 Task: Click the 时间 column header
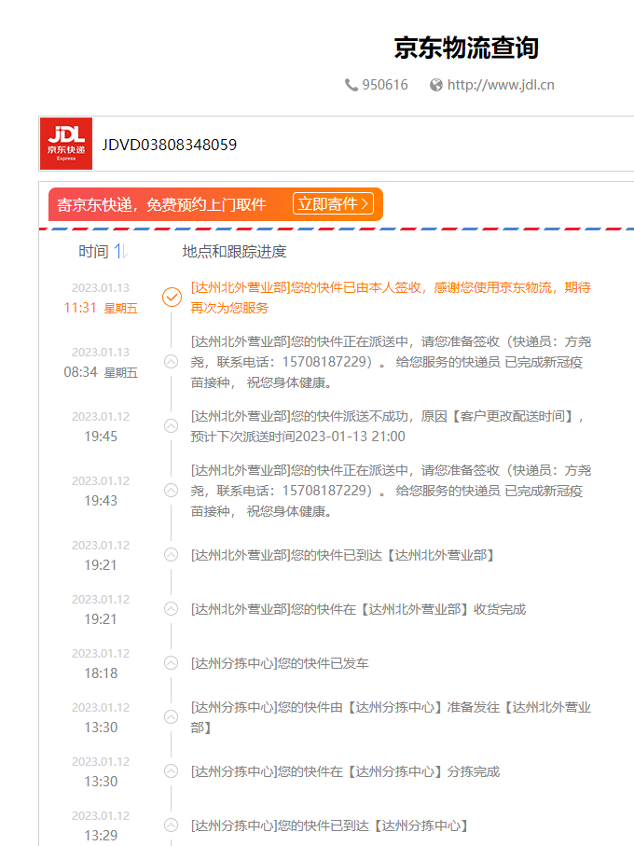coord(93,252)
